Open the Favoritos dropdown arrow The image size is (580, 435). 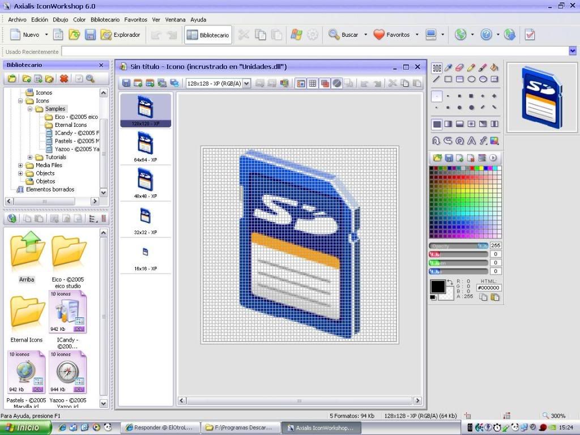(x=417, y=35)
